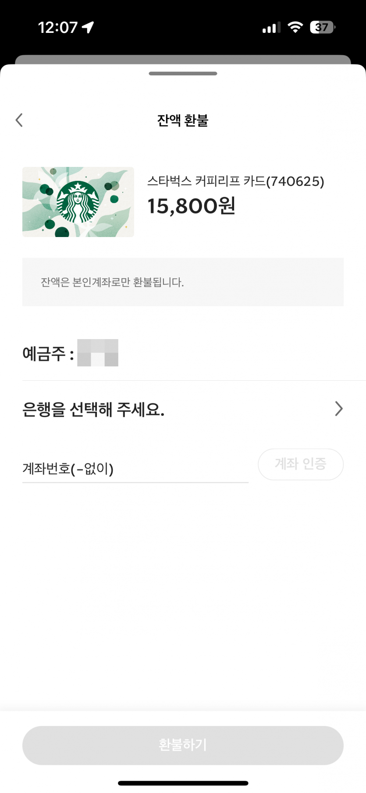
Task: Tap the battery indicator showing 37
Action: tap(322, 27)
